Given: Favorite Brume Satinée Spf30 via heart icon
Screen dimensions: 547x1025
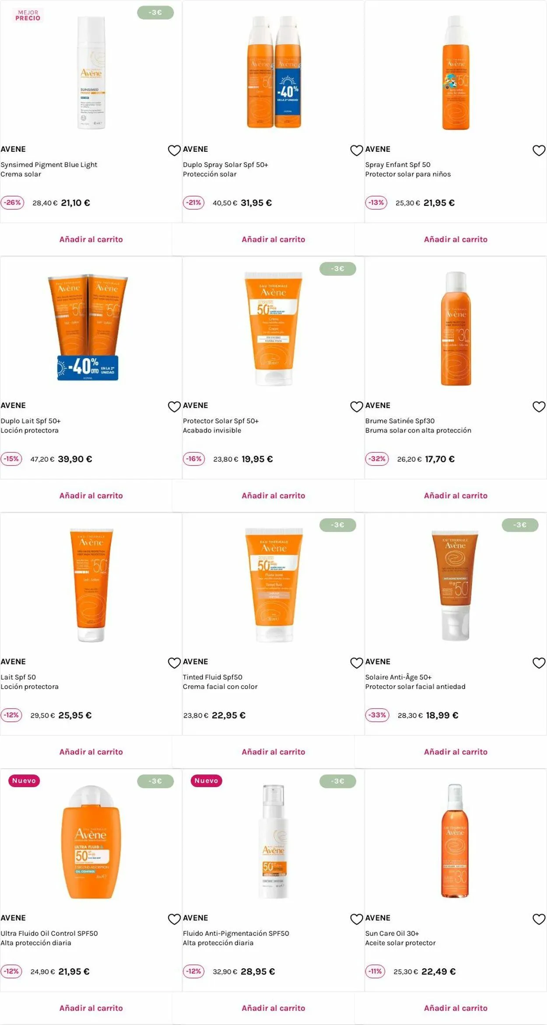Looking at the screenshot, I should point(539,407).
